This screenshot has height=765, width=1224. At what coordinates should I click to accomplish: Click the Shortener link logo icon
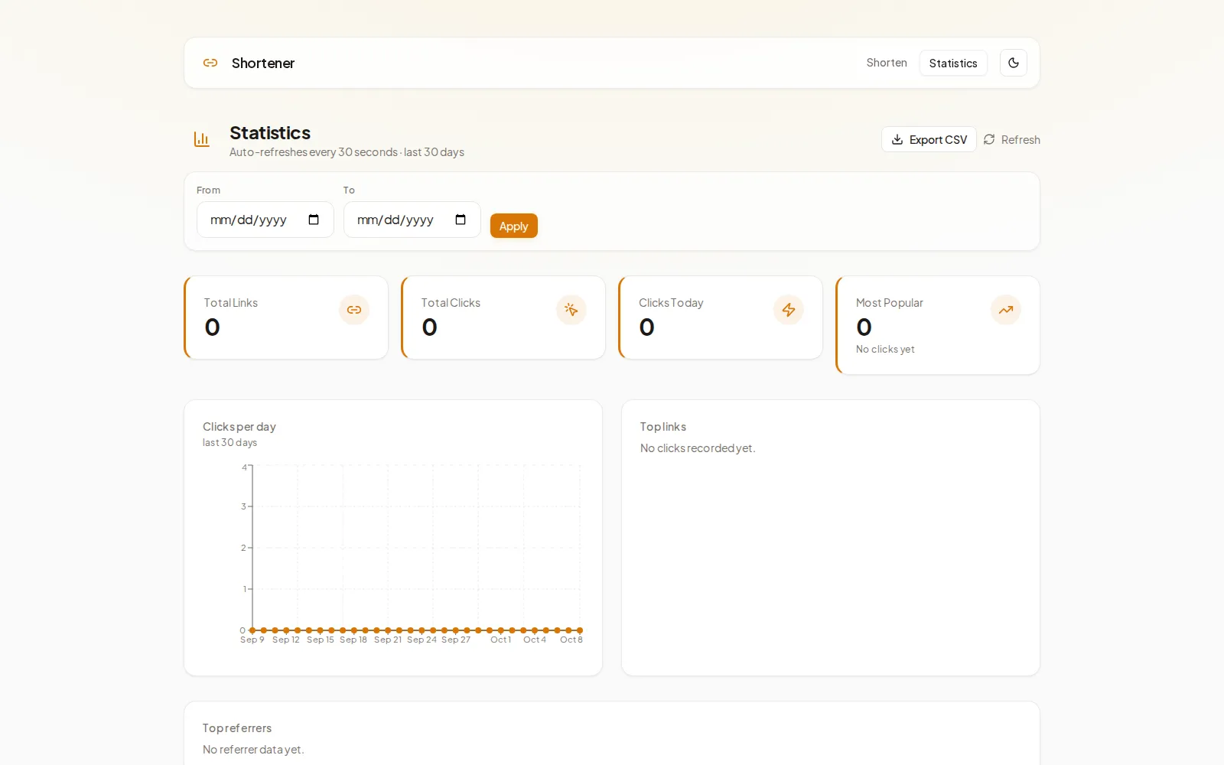point(210,63)
